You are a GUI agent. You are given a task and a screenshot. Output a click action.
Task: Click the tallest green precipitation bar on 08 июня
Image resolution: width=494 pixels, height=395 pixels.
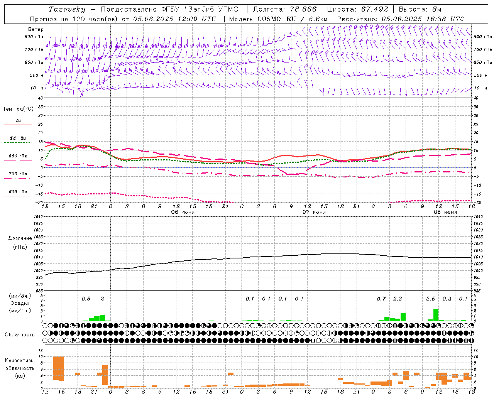pos(436,315)
